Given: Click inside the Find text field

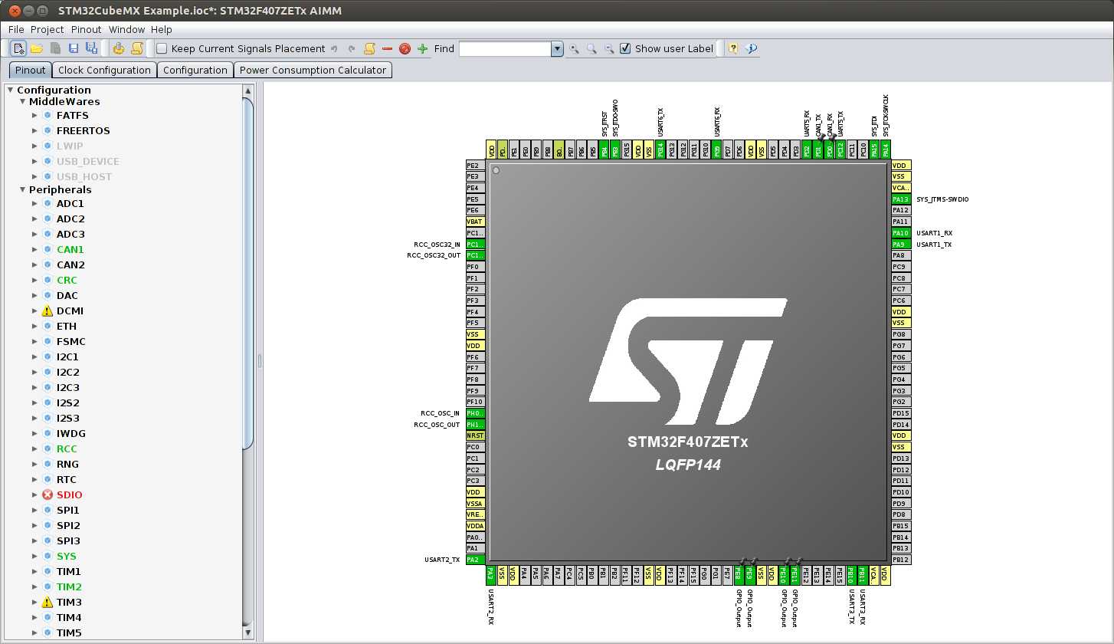Looking at the screenshot, I should pos(505,48).
